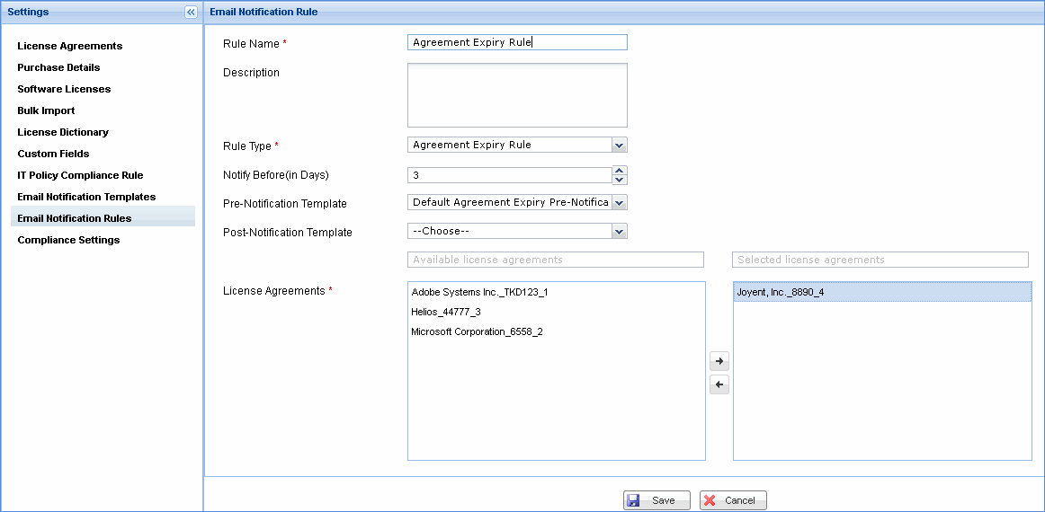Collapse the Settings side panel

191,12
